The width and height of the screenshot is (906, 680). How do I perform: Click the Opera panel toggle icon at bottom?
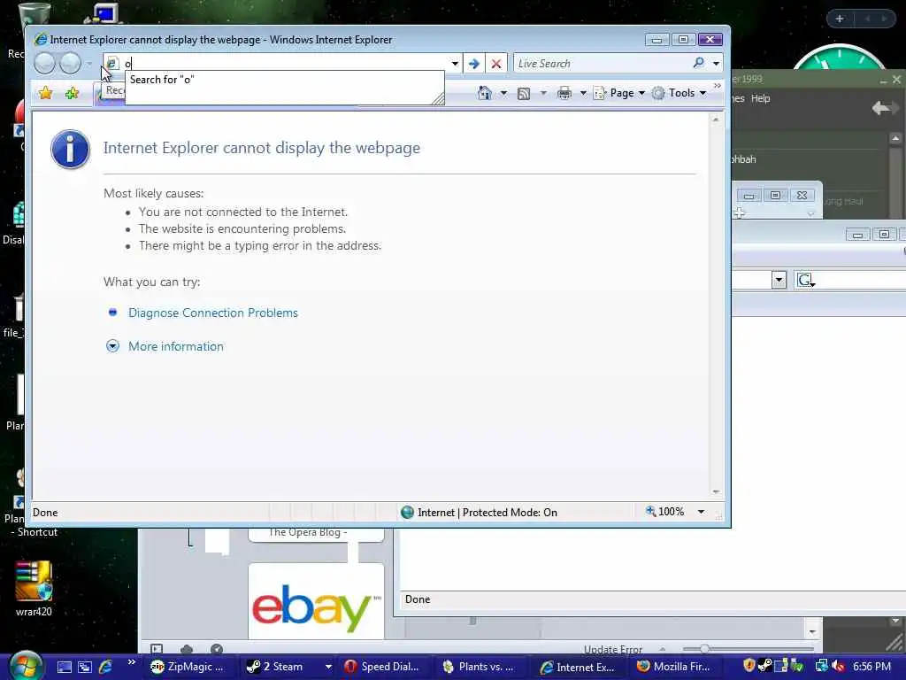(x=156, y=649)
